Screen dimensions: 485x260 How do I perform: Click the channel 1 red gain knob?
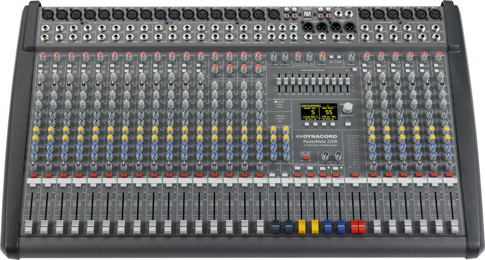[x=42, y=55]
